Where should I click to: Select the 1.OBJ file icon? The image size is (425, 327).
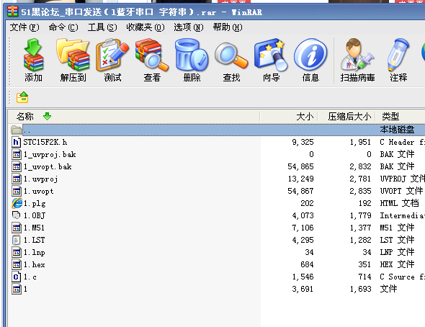17,215
